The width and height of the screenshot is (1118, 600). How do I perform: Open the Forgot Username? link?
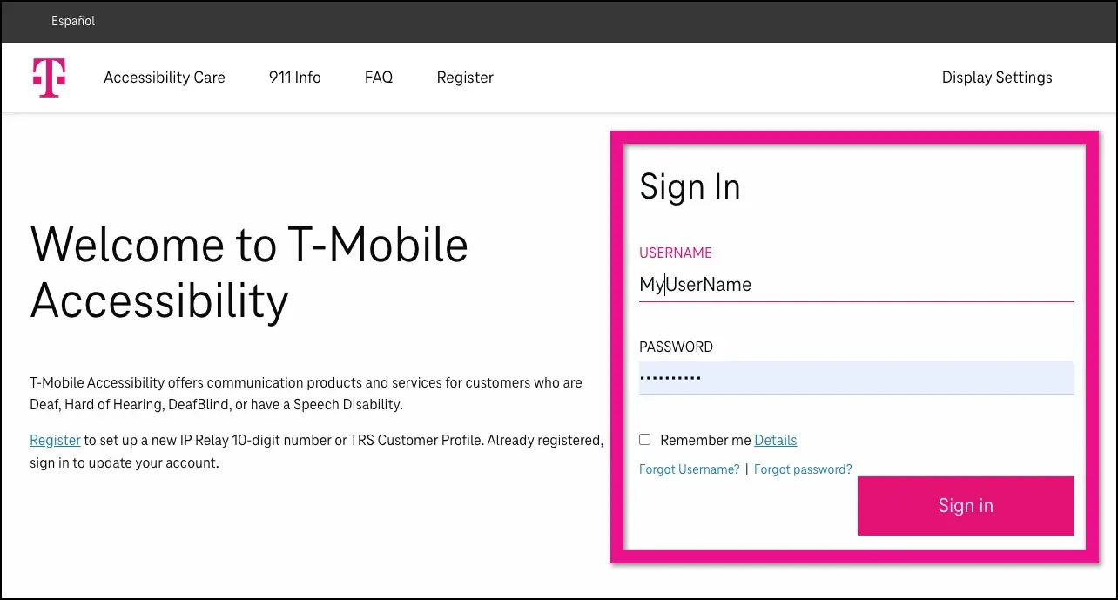pyautogui.click(x=689, y=469)
